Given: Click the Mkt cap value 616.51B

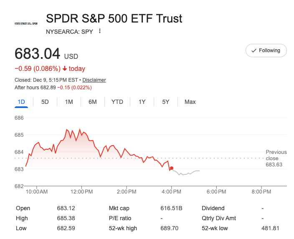Looking at the screenshot, I should 172,208.
